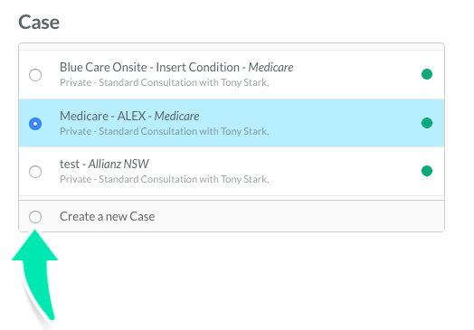Select the Blue Care Onsite radio button

[x=35, y=75]
